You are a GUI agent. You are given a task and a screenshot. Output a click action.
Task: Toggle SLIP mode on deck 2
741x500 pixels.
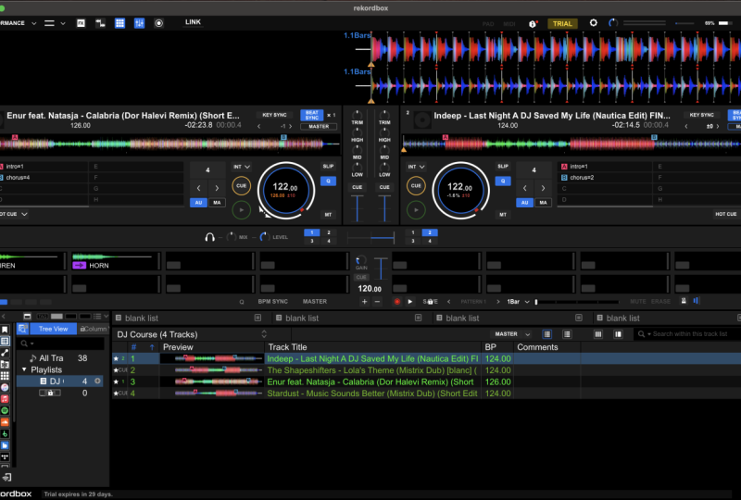pos(503,167)
